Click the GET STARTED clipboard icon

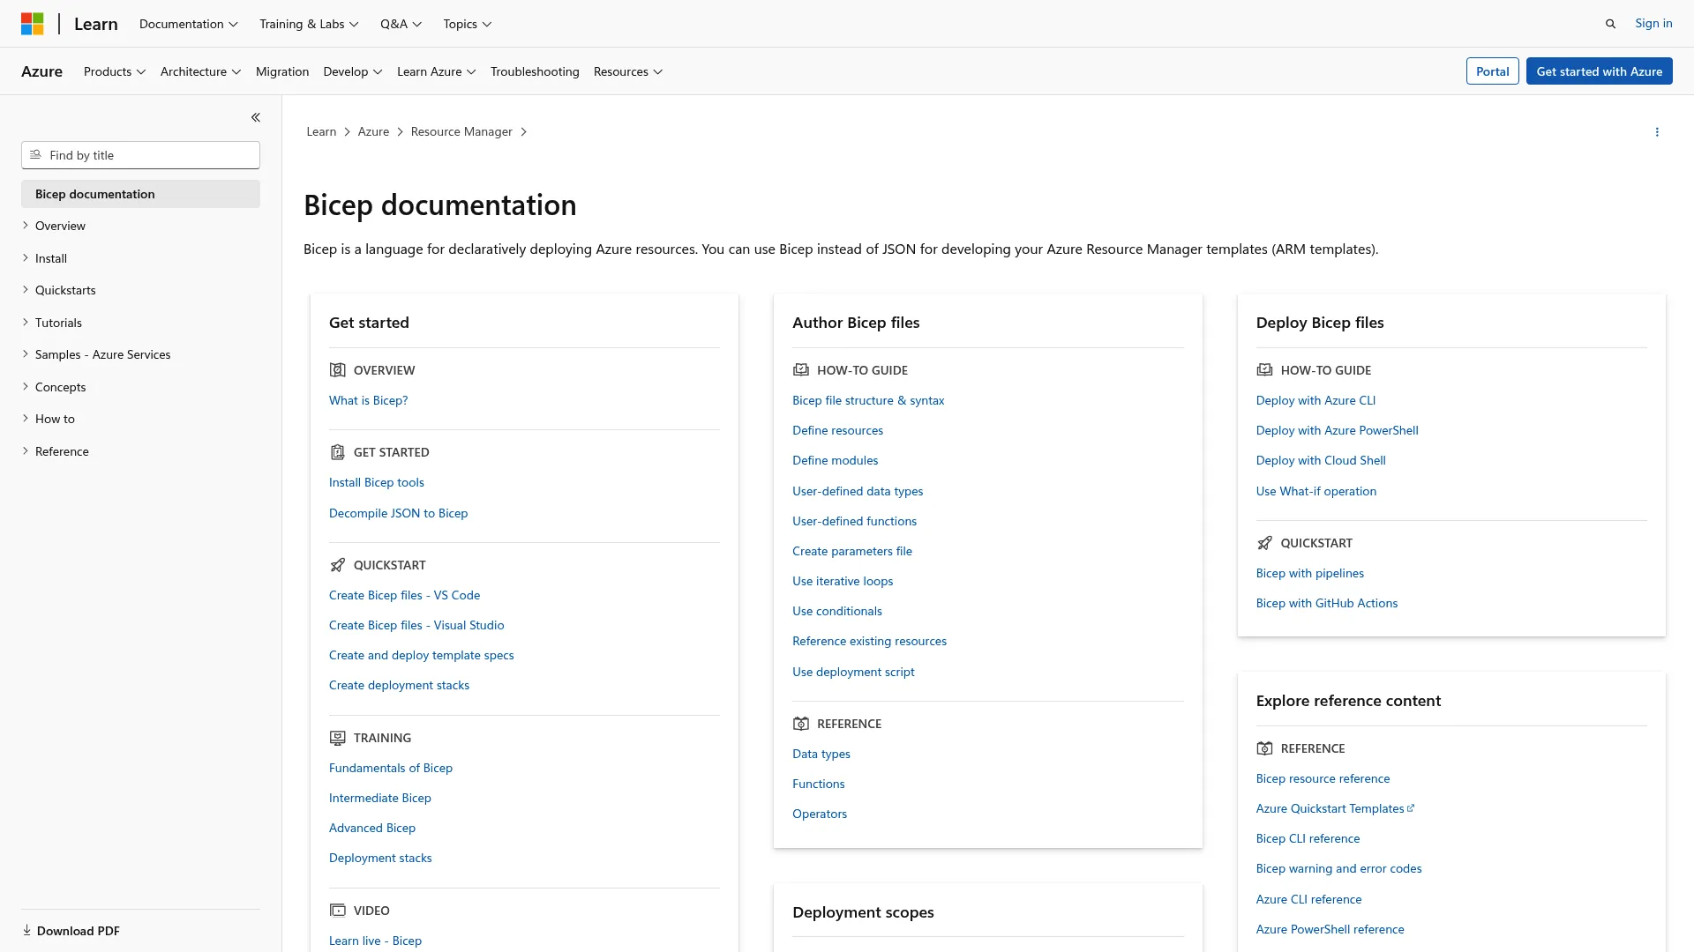pyautogui.click(x=337, y=452)
